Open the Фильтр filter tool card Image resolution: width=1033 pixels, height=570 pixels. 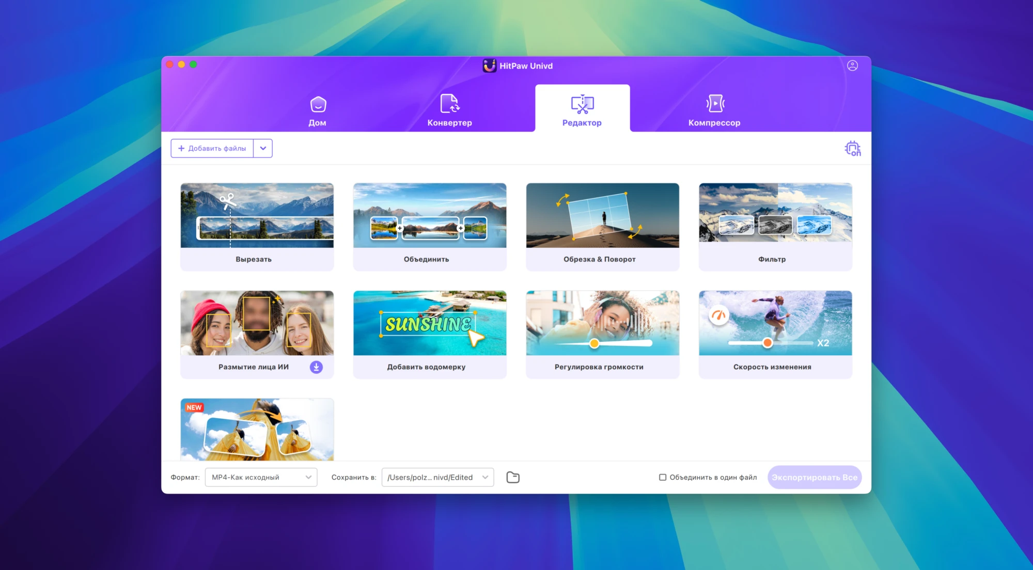(x=775, y=226)
